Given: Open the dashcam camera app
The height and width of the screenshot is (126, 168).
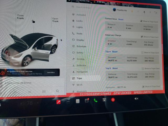Looking at the screenshot, I should 87,101.
